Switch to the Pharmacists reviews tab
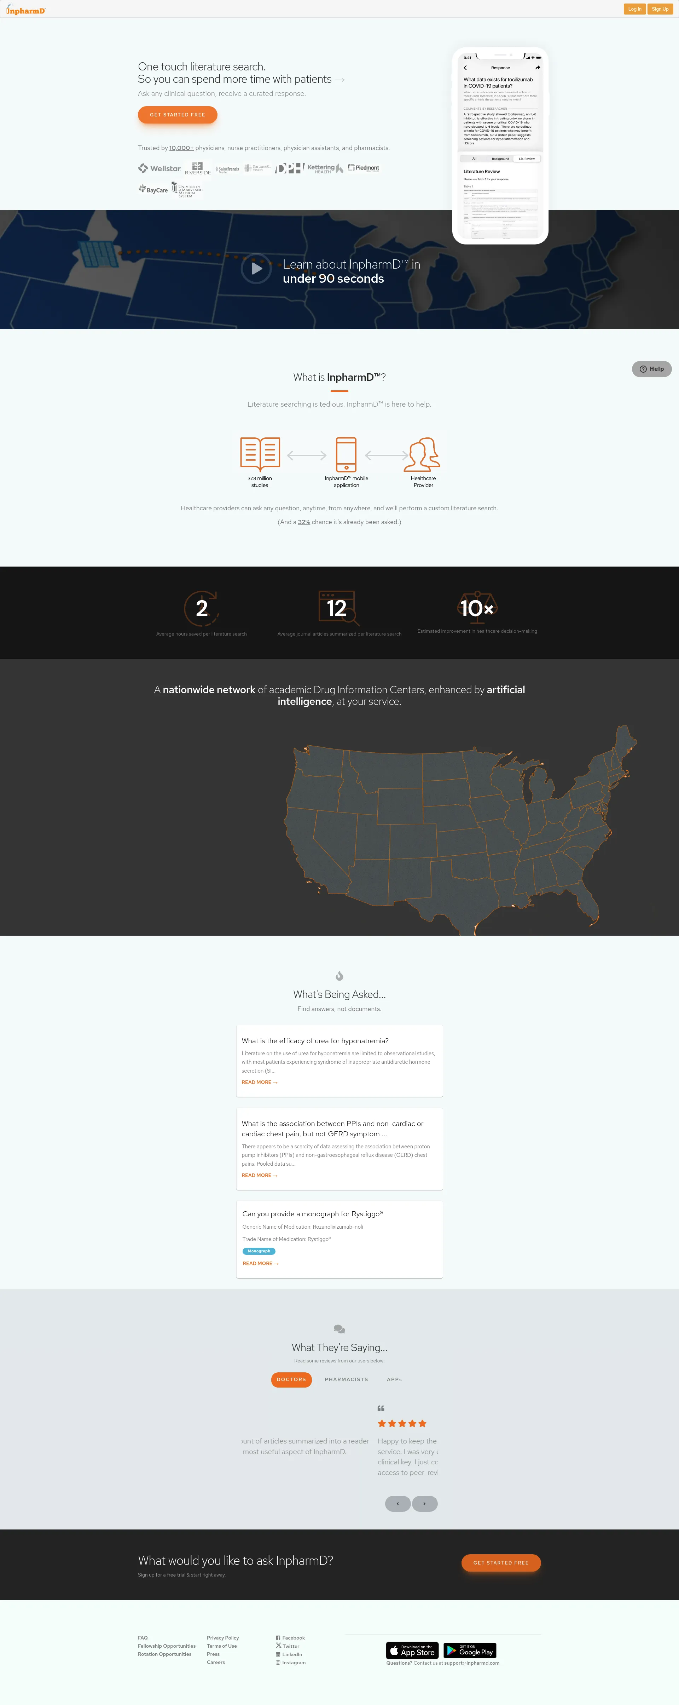The height and width of the screenshot is (1705, 679). 346,1379
